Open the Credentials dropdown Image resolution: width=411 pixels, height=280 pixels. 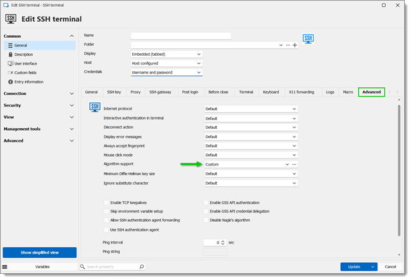(x=167, y=72)
